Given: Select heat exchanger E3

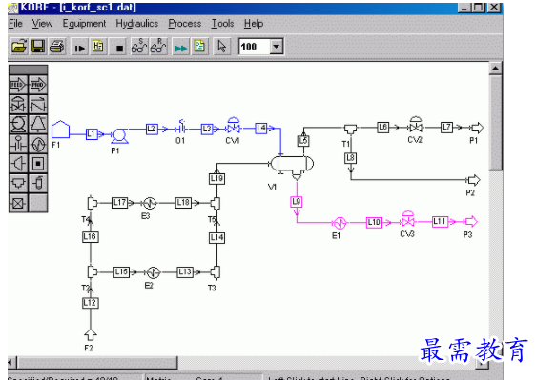Looking at the screenshot, I should coord(150,203).
